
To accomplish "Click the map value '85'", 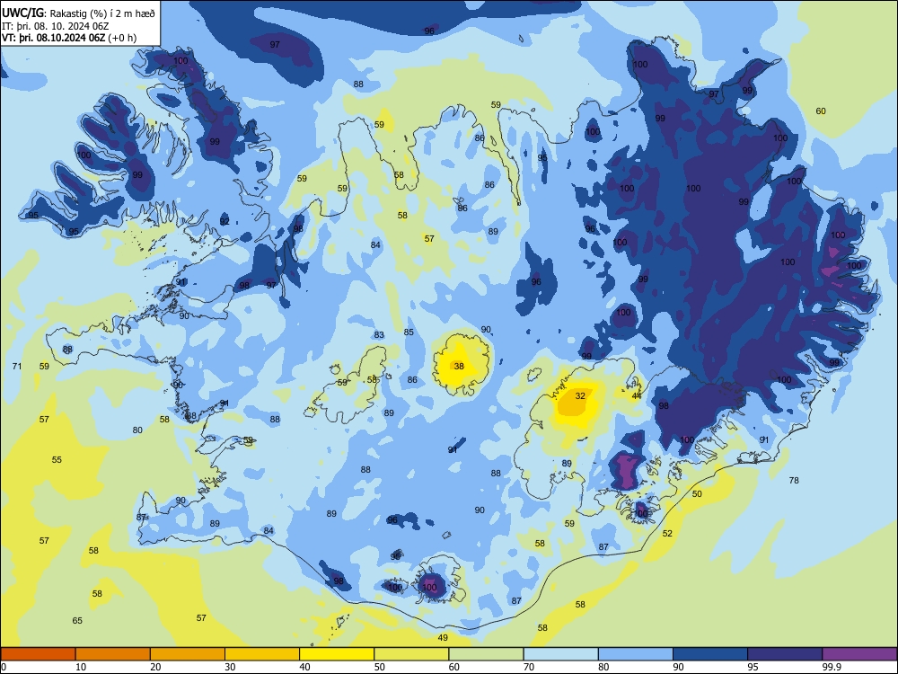I will coord(409,333).
